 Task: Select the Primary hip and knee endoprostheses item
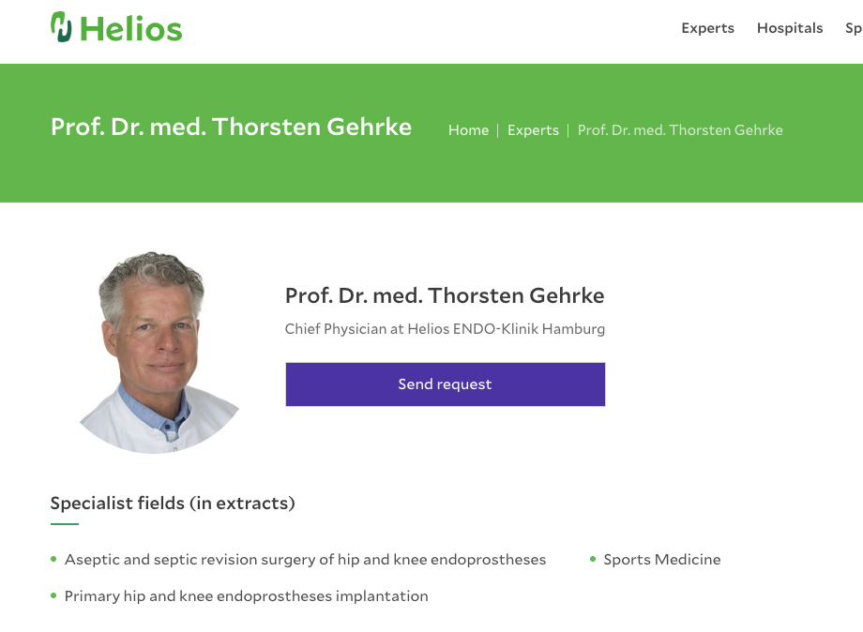[x=246, y=596]
